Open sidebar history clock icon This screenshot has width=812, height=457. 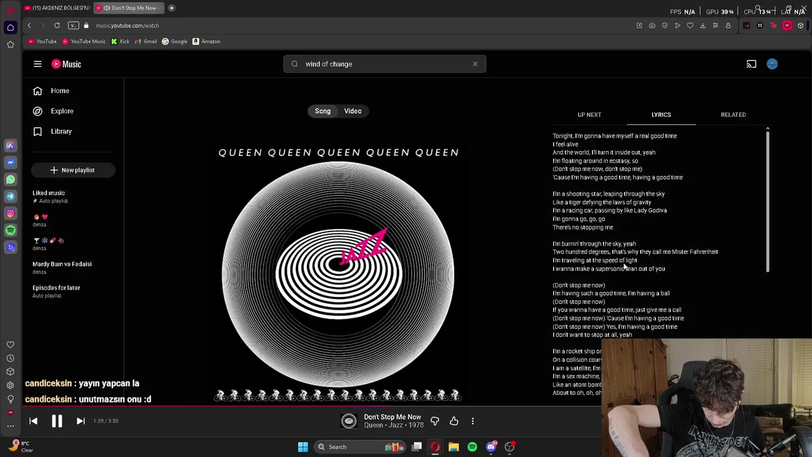click(x=10, y=358)
